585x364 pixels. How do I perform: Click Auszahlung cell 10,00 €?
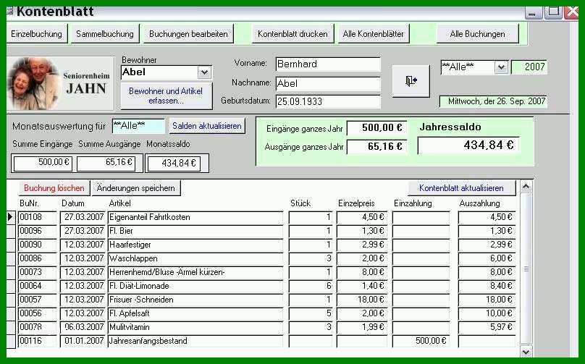click(x=487, y=313)
